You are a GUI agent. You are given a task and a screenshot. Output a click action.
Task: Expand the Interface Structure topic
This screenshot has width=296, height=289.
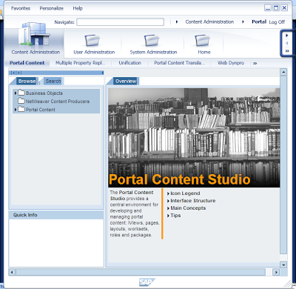tap(168, 201)
